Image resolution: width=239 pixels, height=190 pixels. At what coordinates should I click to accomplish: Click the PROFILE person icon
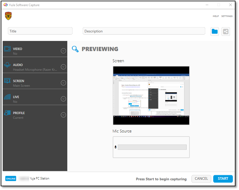pos(7,113)
